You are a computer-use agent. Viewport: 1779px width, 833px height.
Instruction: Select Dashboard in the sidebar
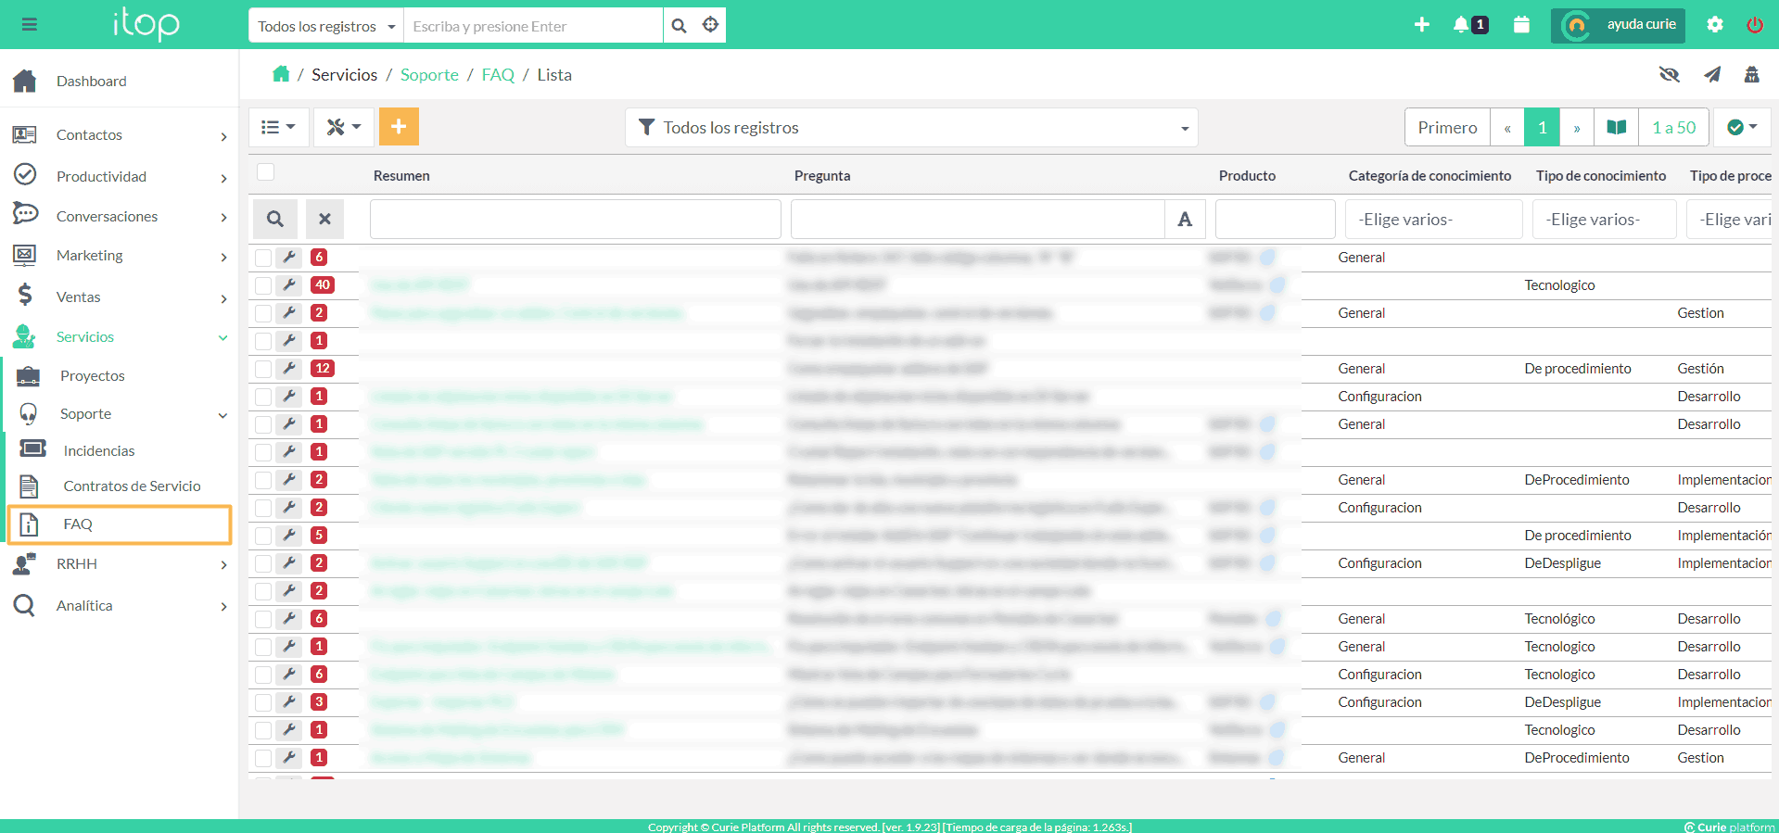tap(91, 82)
